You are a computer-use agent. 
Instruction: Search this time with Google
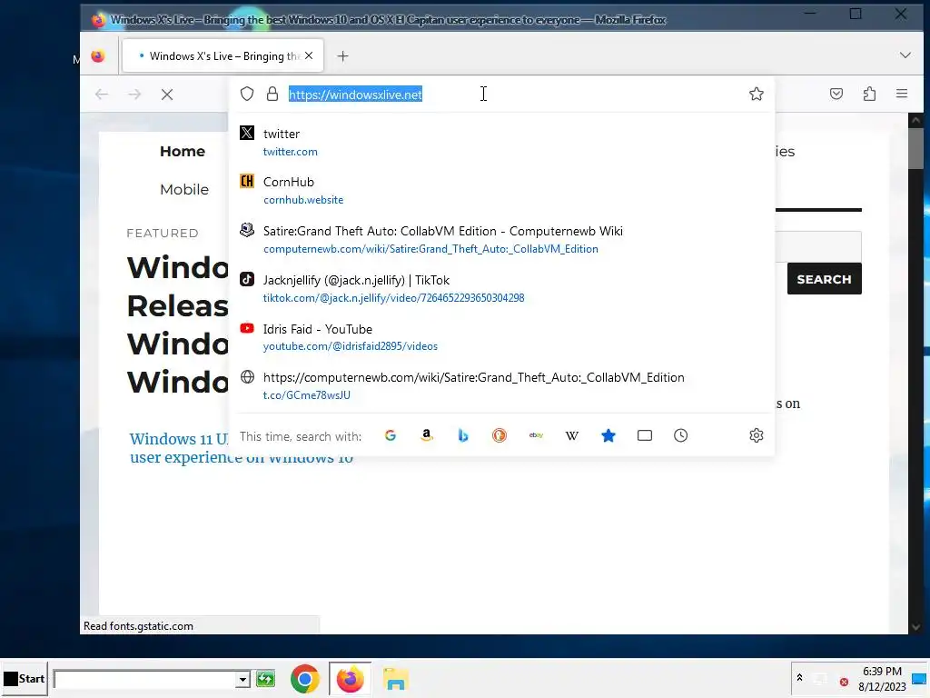click(x=391, y=435)
